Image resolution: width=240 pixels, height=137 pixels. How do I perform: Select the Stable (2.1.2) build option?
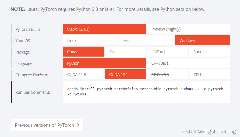tap(104, 29)
